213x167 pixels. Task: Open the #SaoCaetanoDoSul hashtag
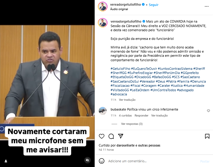tap(125, 81)
